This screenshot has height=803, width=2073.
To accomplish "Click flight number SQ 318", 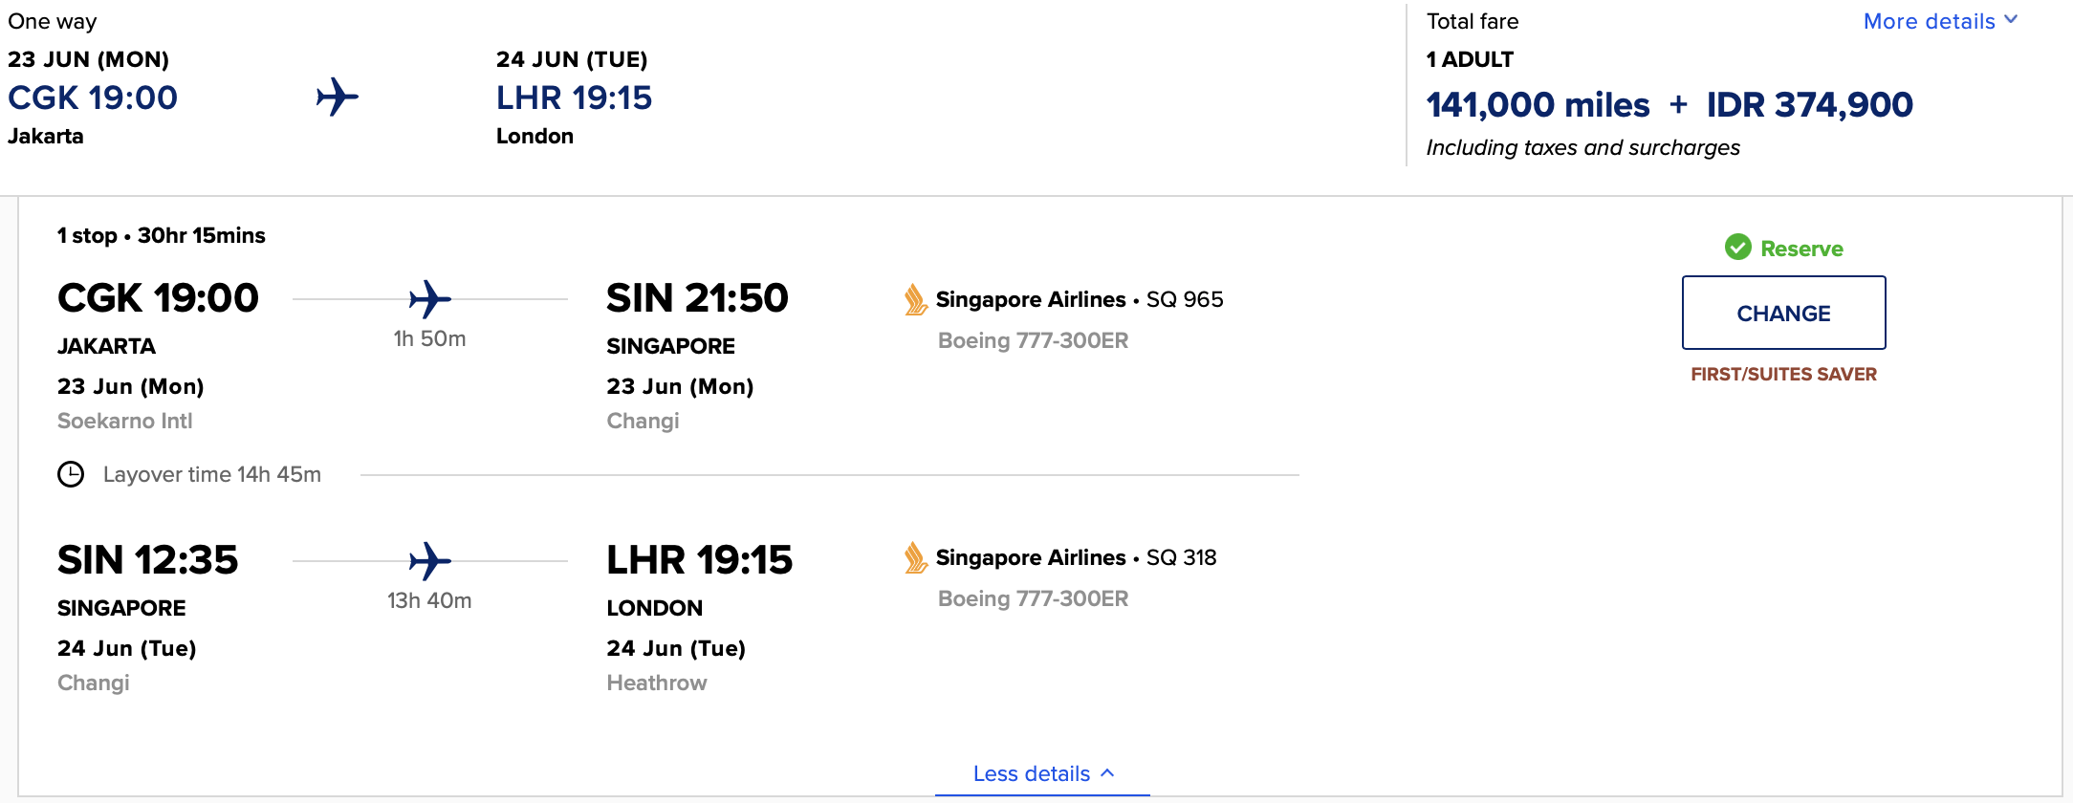I will click(x=1181, y=557).
